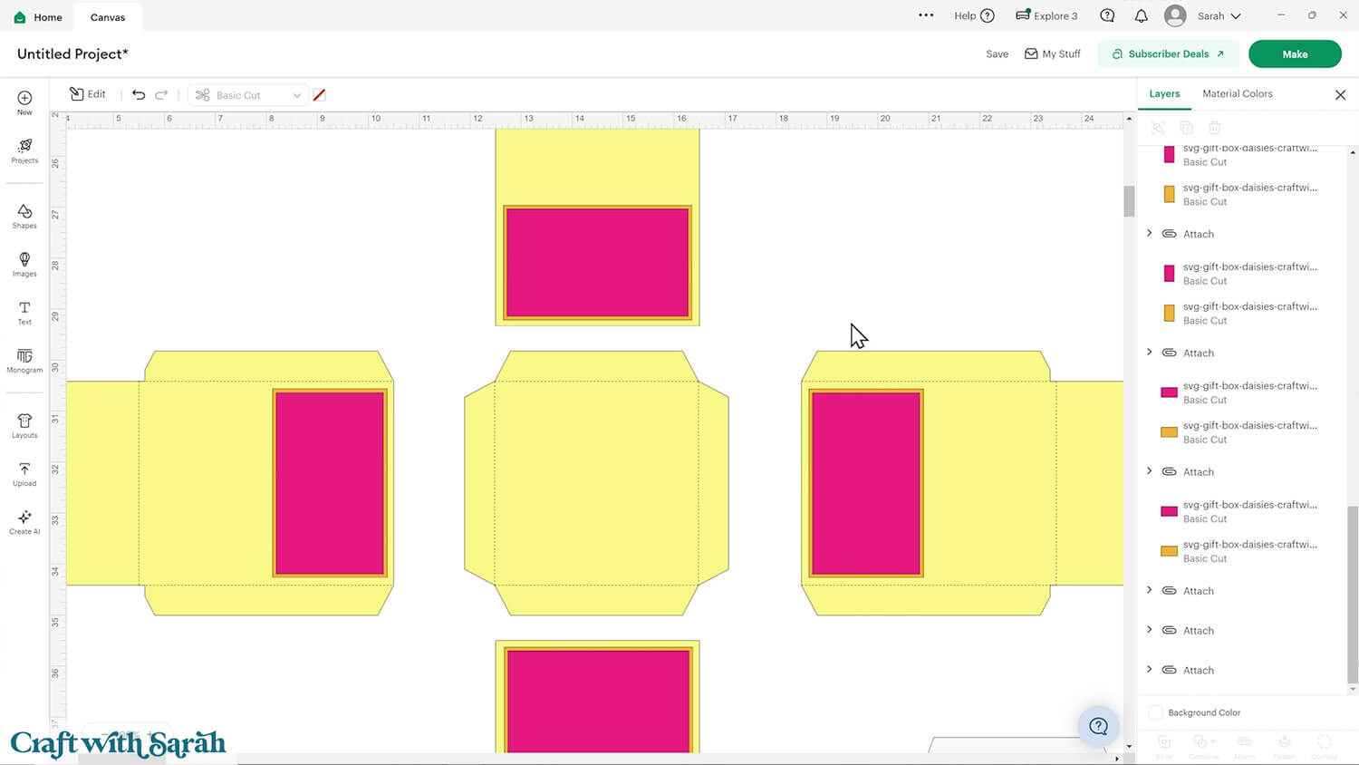Close the Layers panel
The width and height of the screenshot is (1359, 765).
coord(1340,95)
